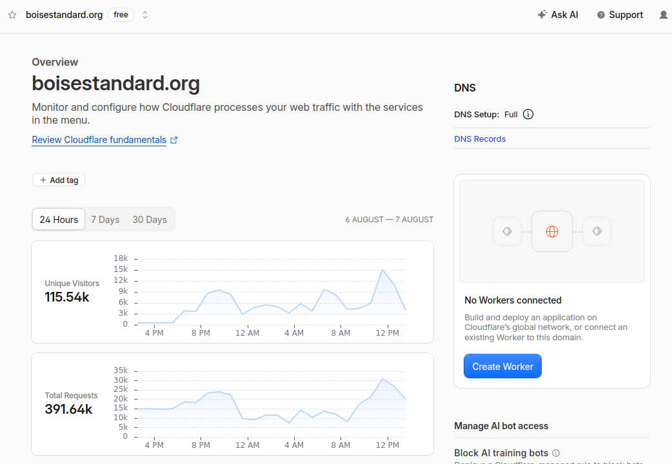672x464 pixels.
Task: Click info icon next to Block AI training bots
Action: (x=556, y=453)
